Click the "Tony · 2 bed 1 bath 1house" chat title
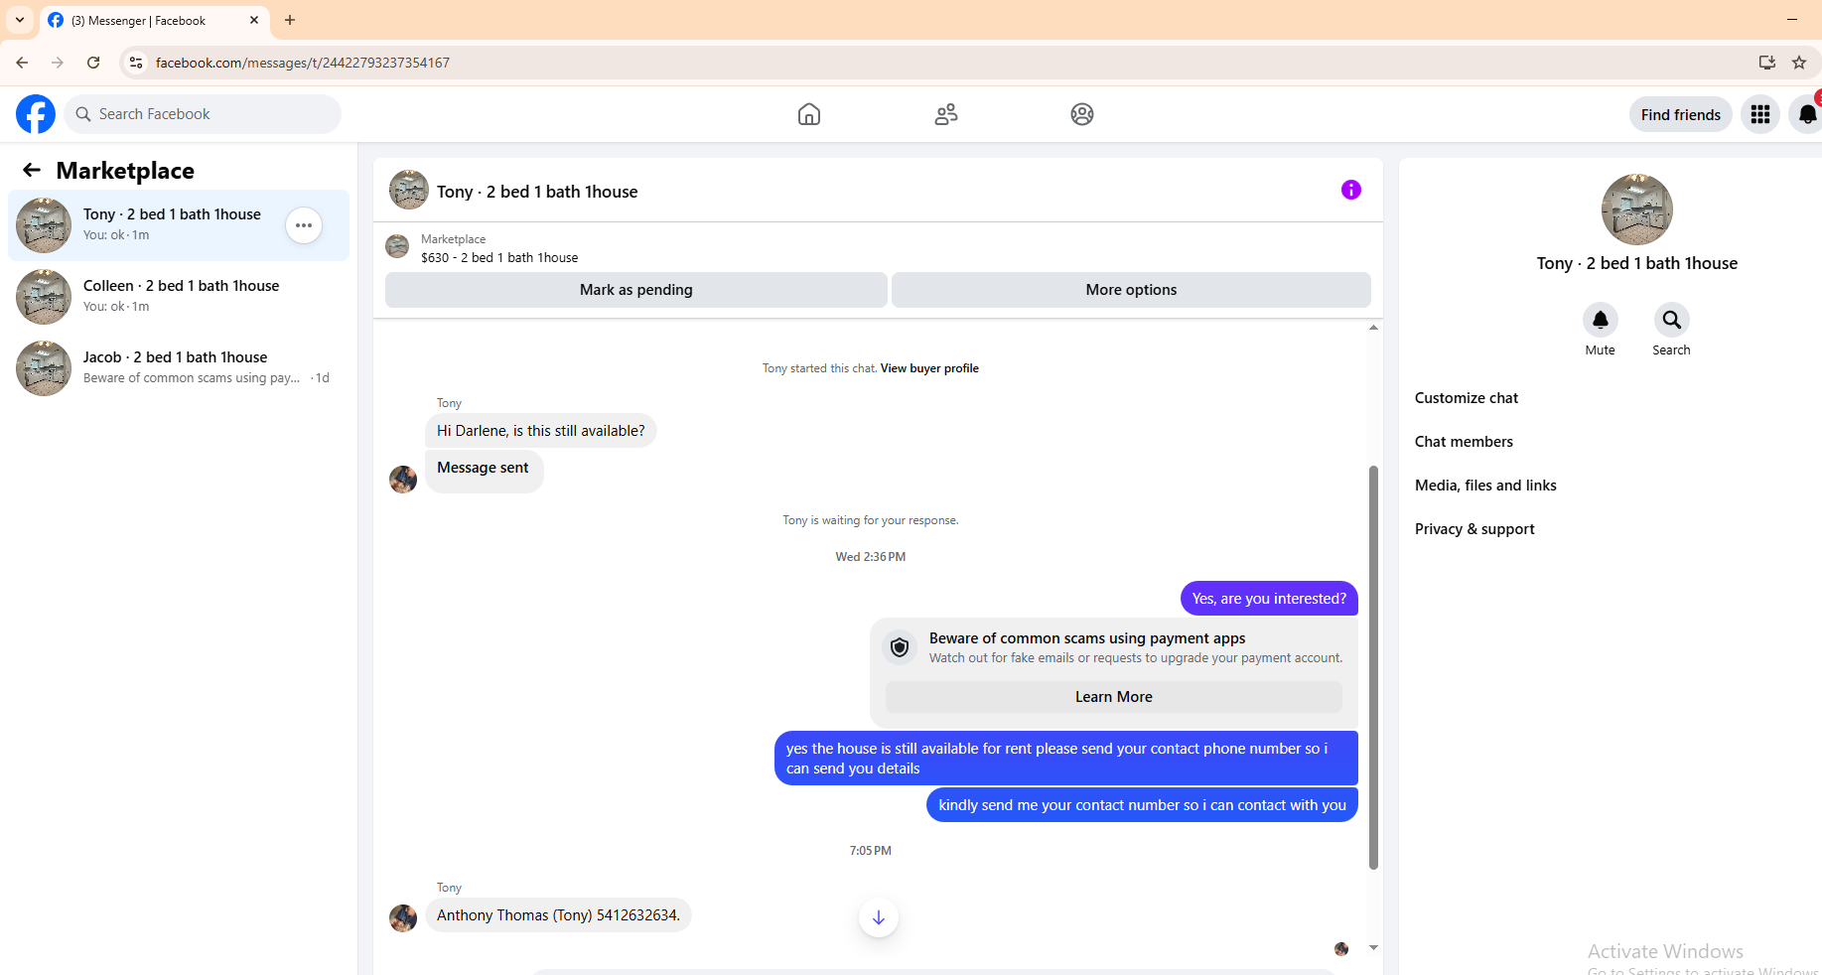Screen dimensions: 1822x975 (537, 192)
